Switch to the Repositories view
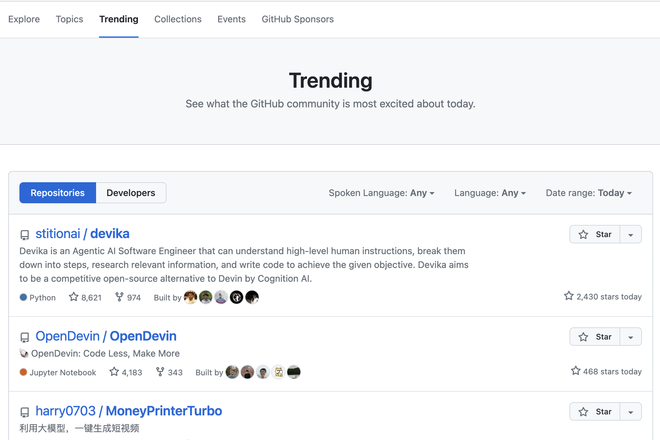 pyautogui.click(x=58, y=193)
